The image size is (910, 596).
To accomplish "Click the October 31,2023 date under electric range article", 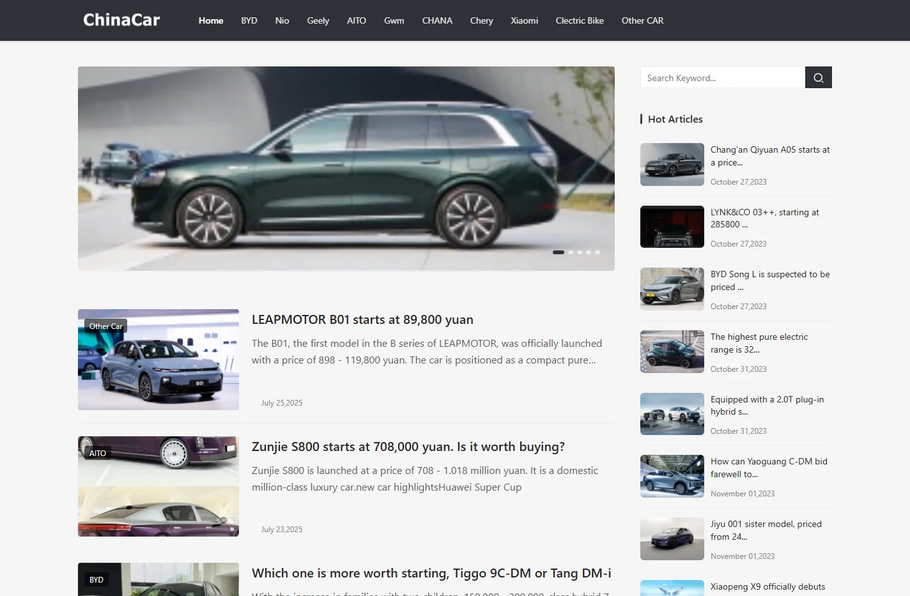I will pyautogui.click(x=739, y=369).
